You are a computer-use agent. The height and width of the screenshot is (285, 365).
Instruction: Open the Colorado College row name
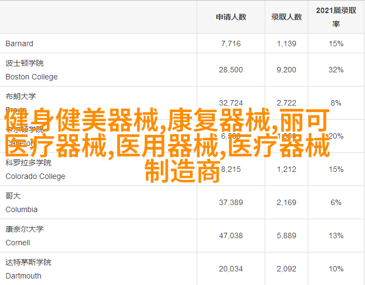pyautogui.click(x=35, y=176)
